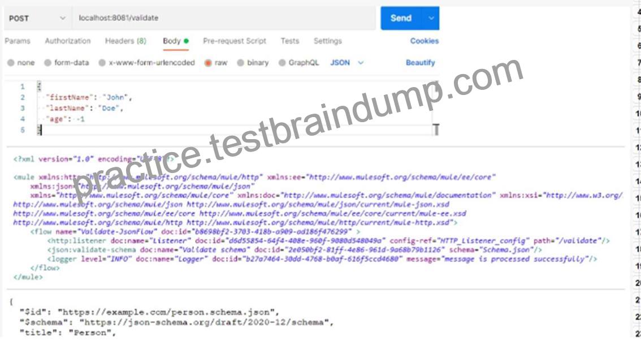This screenshot has height=341, width=641.
Task: Choose the binary body option
Action: click(x=253, y=63)
